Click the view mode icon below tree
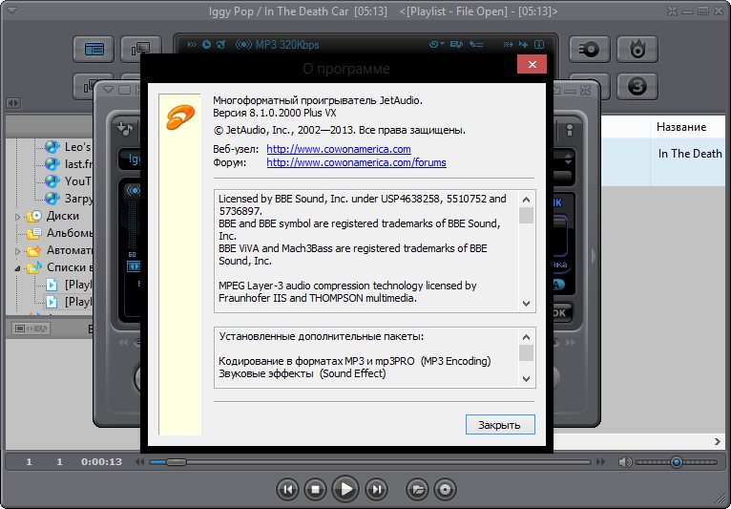Viewport: 731px width, 509px height. click(x=31, y=329)
